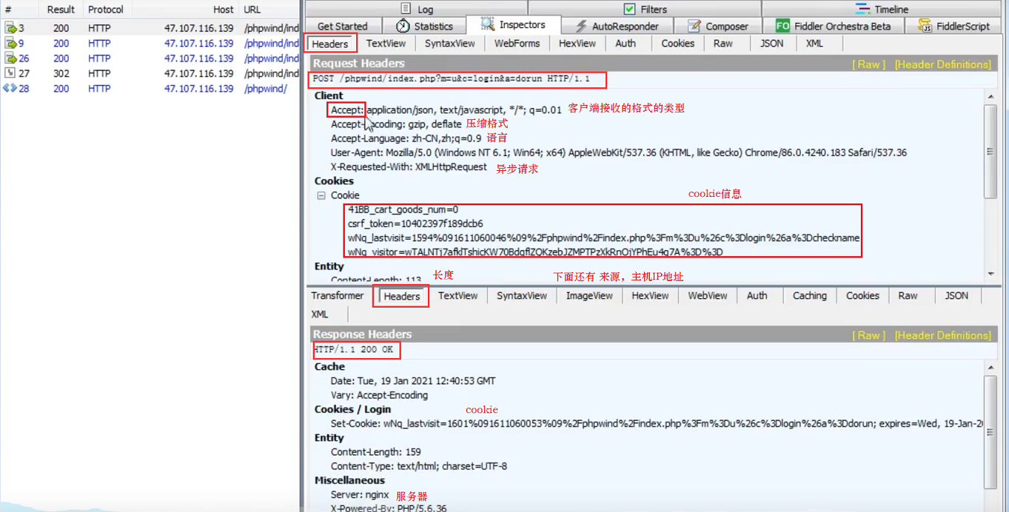1009x512 pixels.
Task: Select session 26 icon in the list
Action: tap(10, 58)
